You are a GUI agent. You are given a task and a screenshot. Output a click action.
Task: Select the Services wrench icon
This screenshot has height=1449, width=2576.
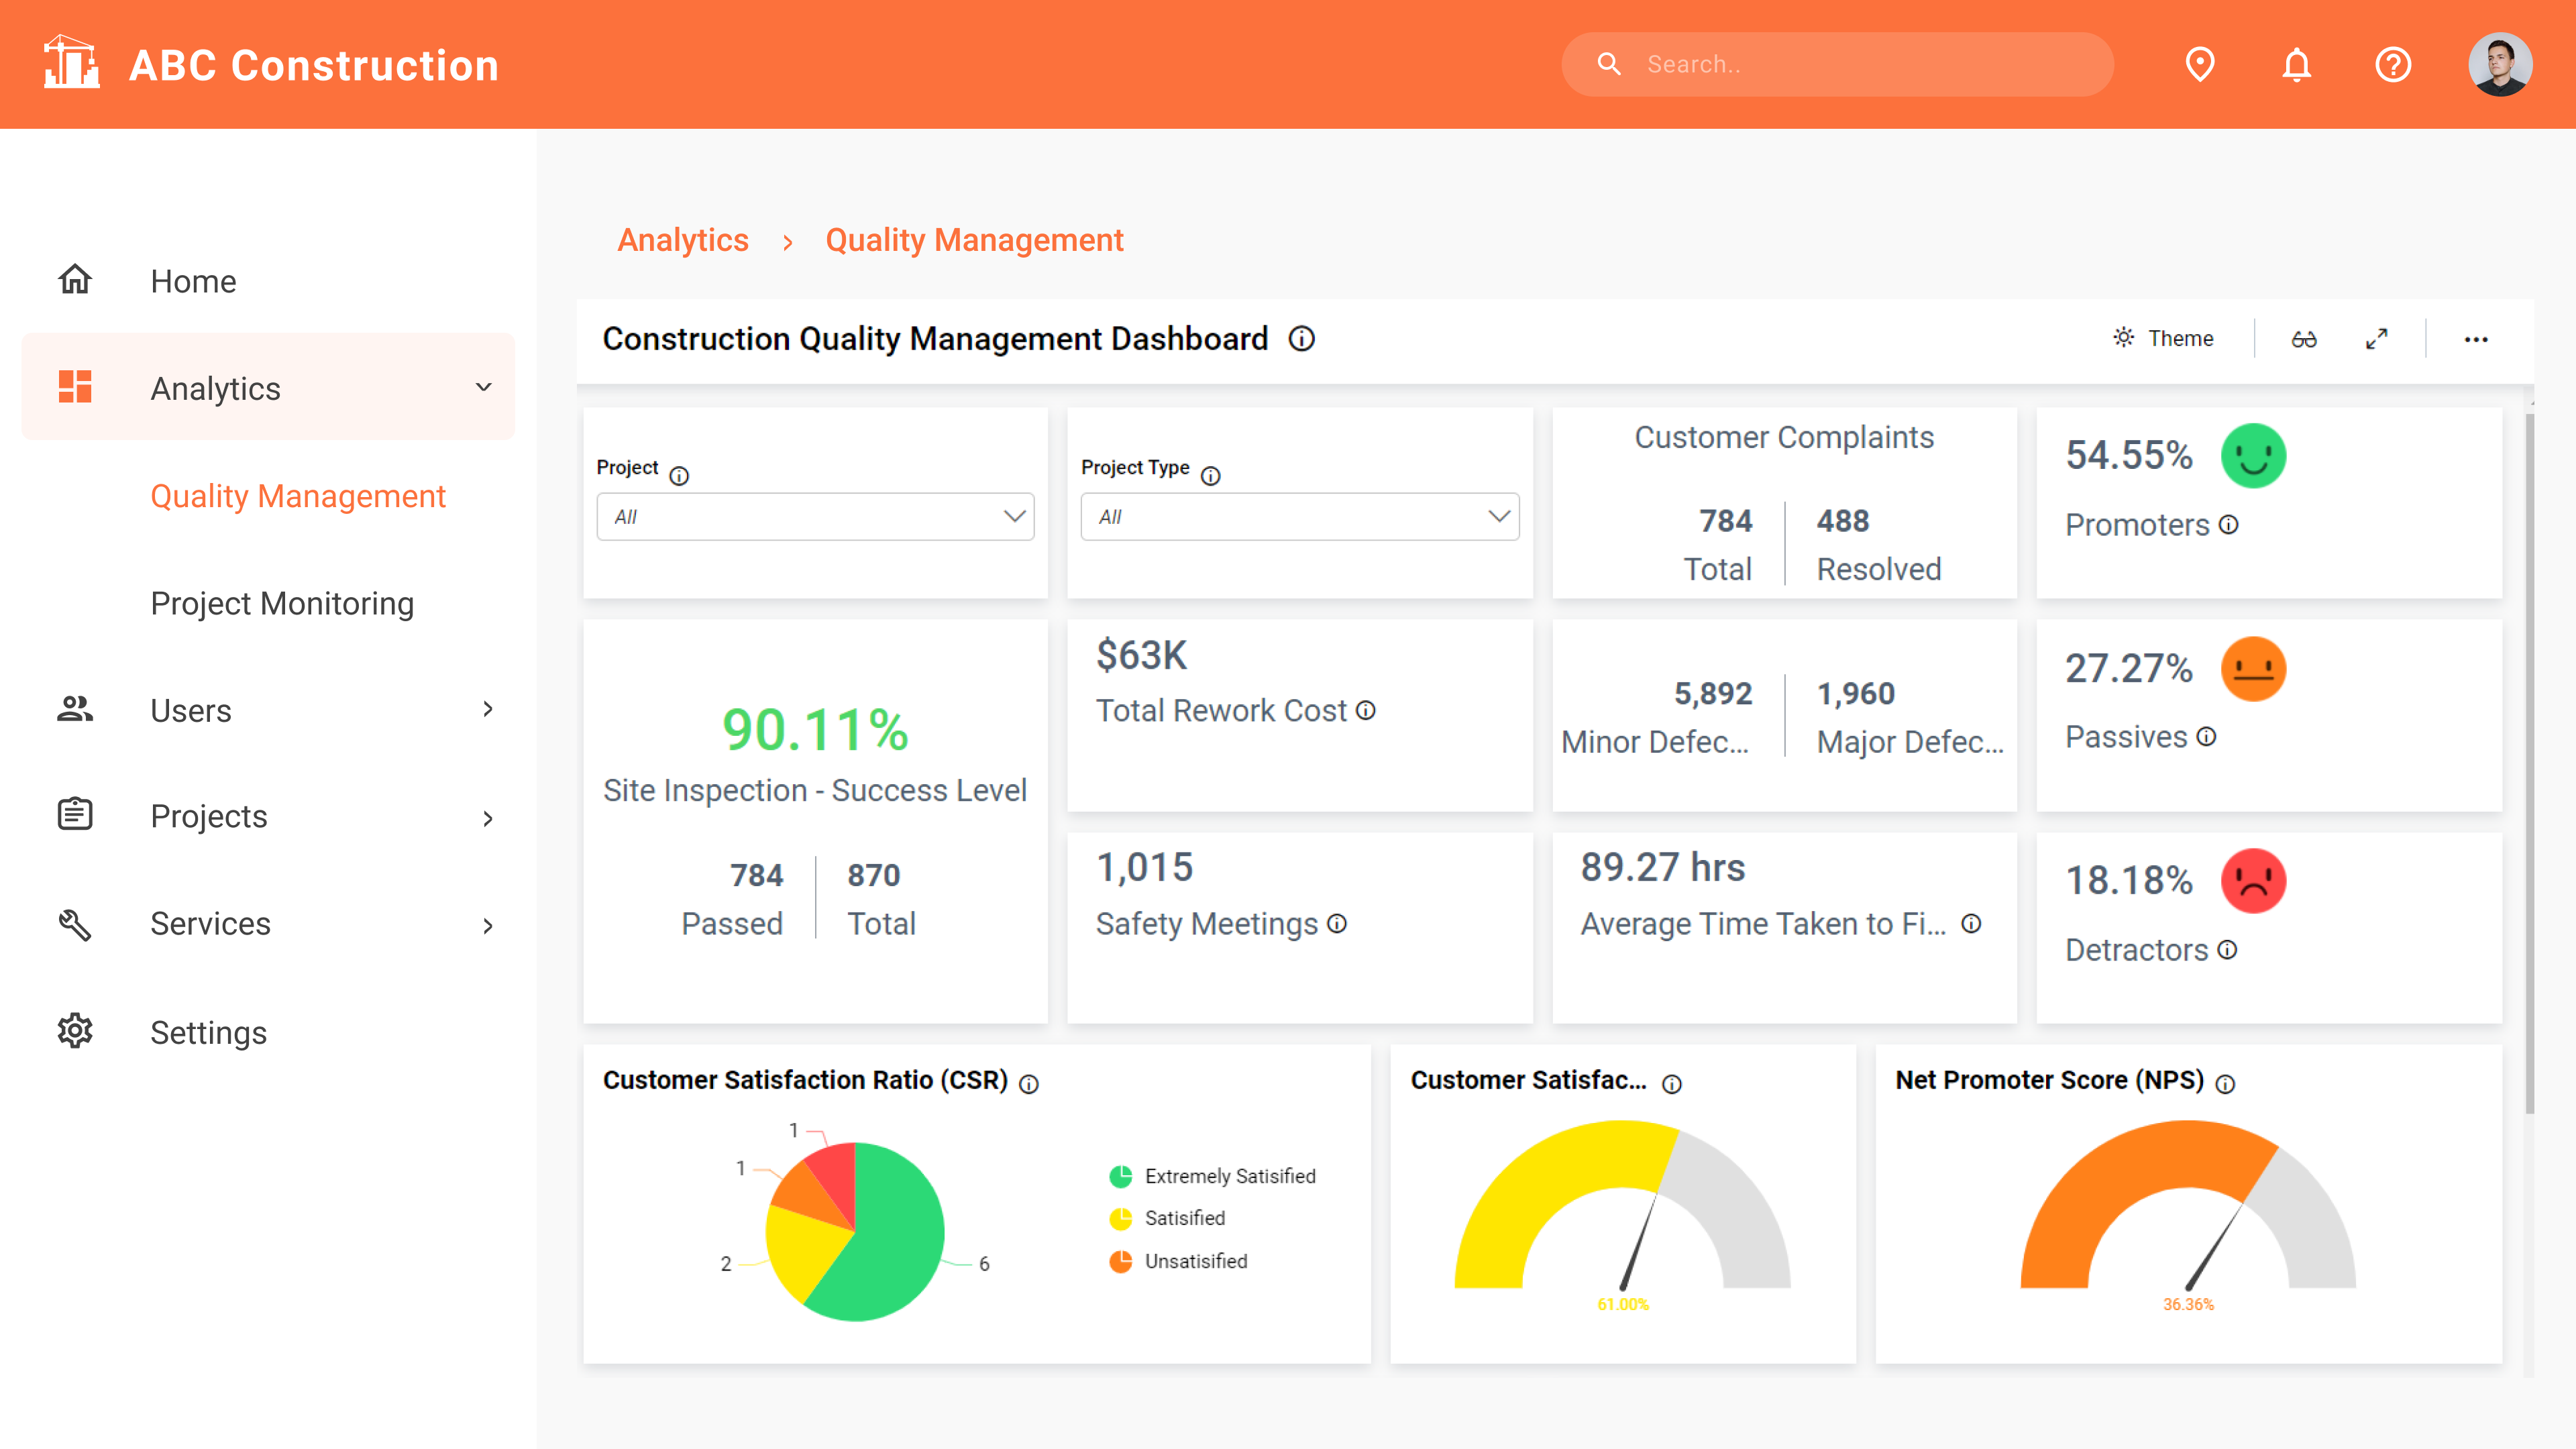tap(75, 924)
